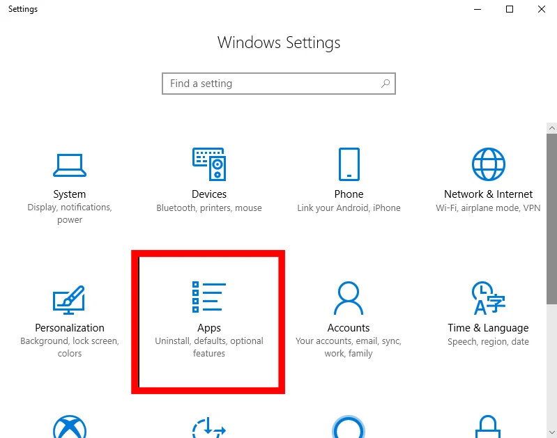Click 'Link your Android, iPhone' description
The height and width of the screenshot is (438, 557).
point(349,208)
